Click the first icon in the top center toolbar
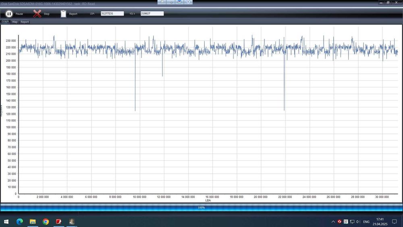The width and height of the screenshot is (403, 227). click(x=162, y=2)
